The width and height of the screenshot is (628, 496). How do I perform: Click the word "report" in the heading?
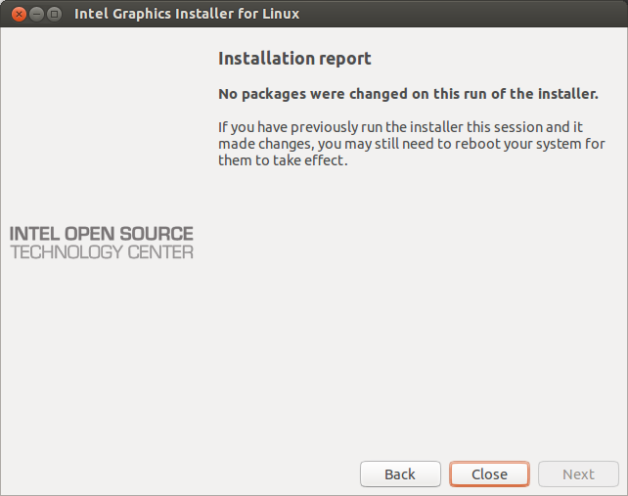click(345, 59)
